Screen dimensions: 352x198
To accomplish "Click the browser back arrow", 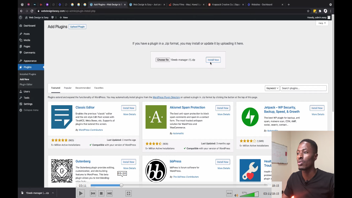I will (x=21, y=11).
